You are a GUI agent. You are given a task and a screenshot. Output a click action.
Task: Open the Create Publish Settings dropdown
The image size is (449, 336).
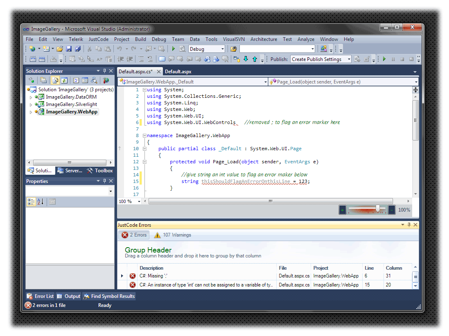349,59
